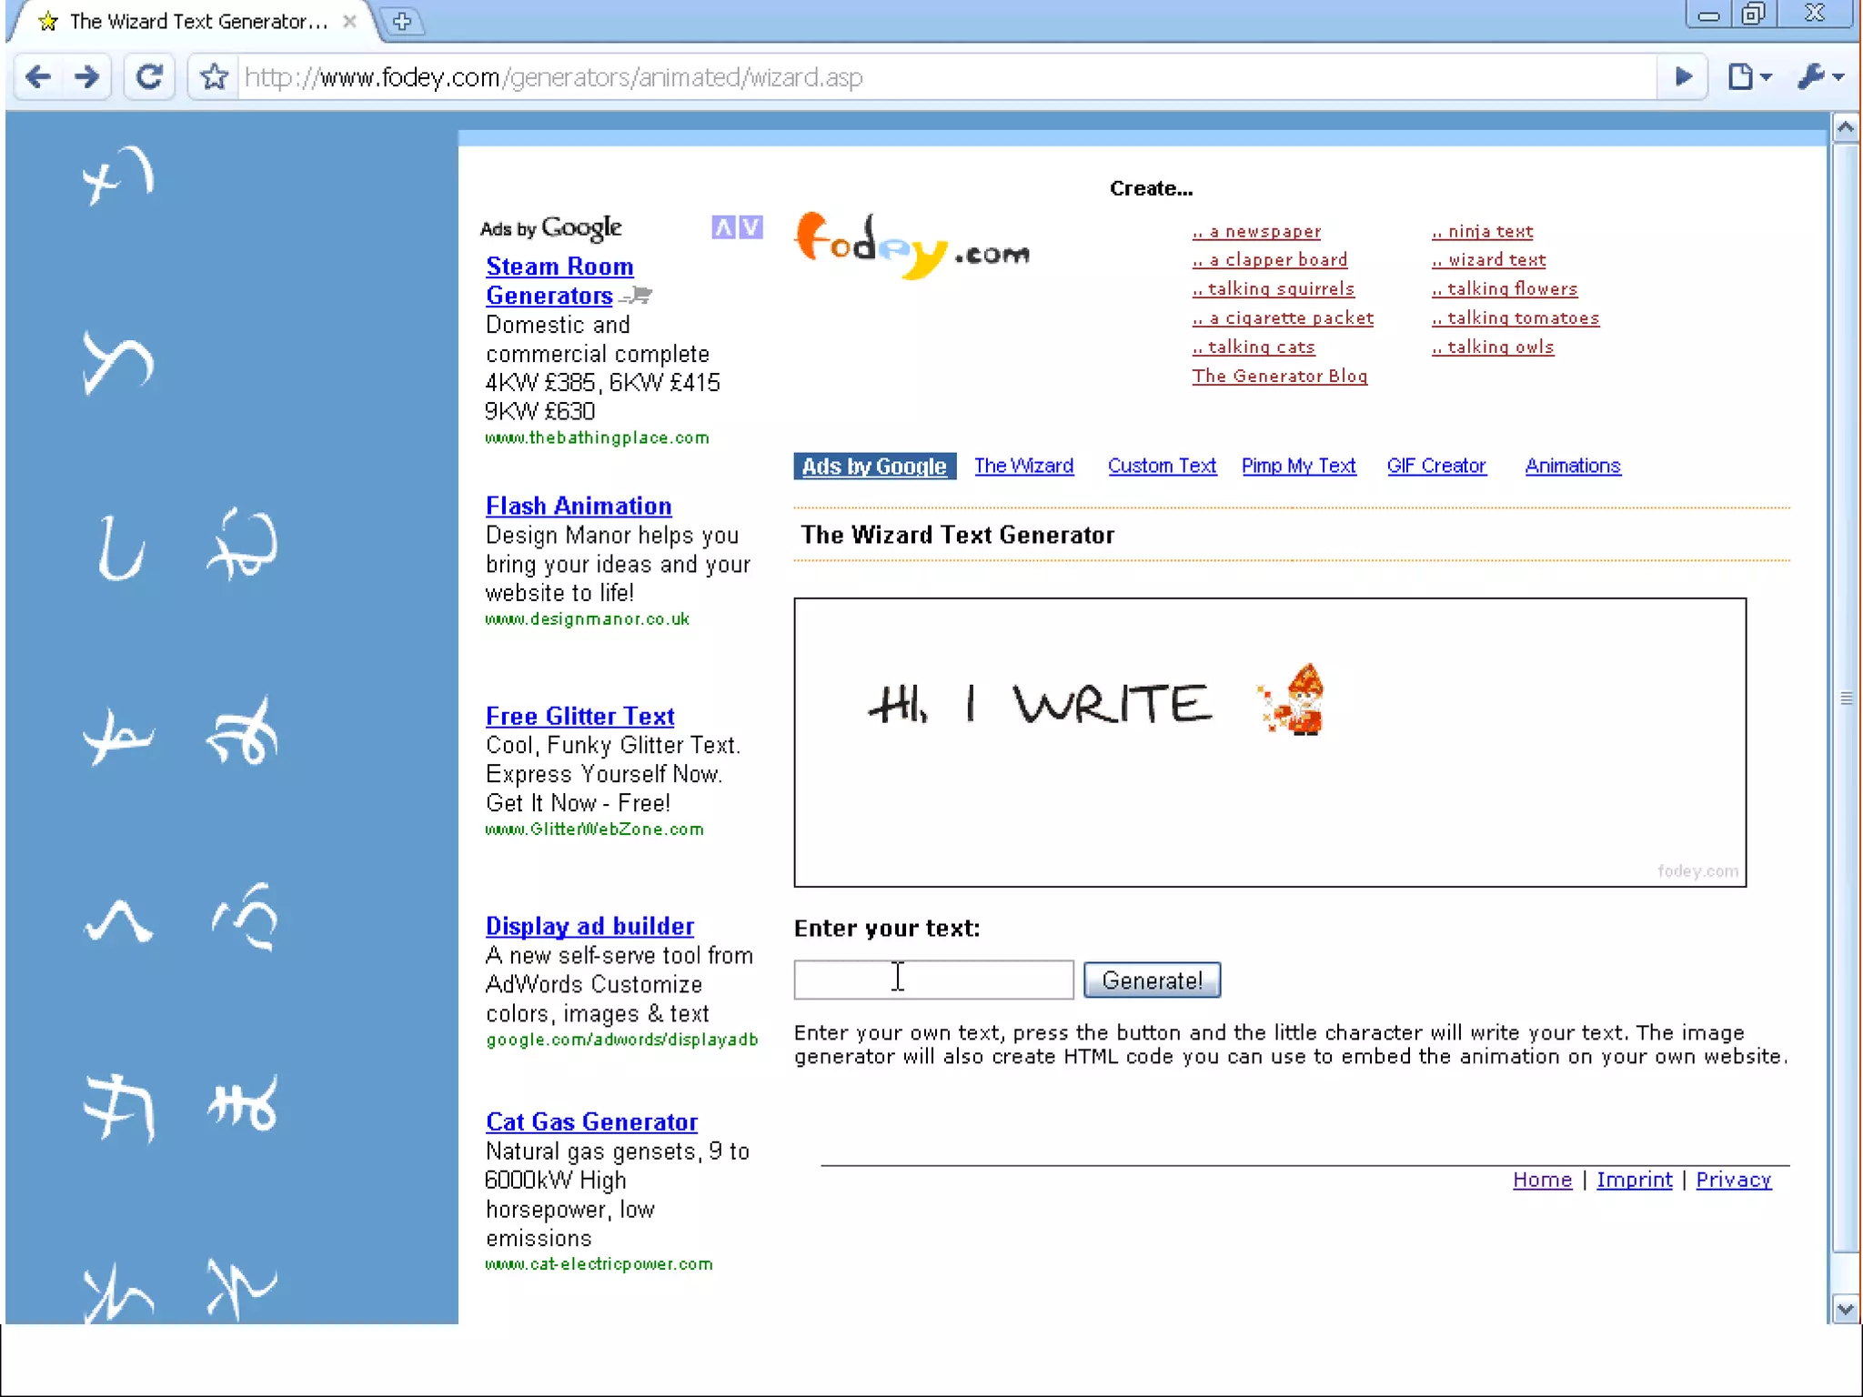Viewport: 1863px width, 1397px height.
Task: Bookmark page with the star icon
Action: click(x=215, y=77)
